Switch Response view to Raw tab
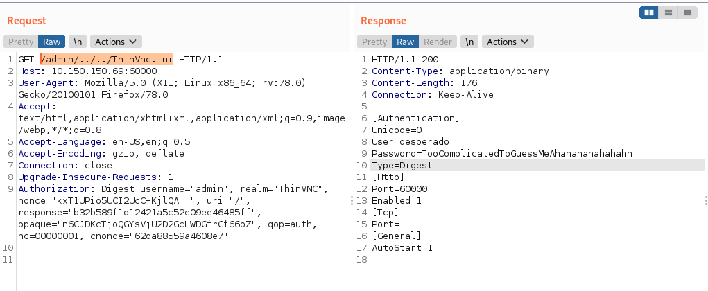The image size is (708, 291). [x=406, y=42]
